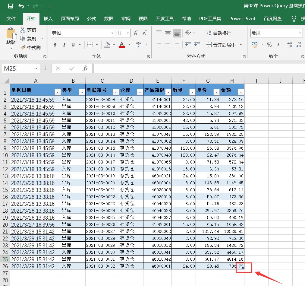Click the Select All corner triangle
Viewport: 305px width, 286px height.
click(x=6, y=81)
